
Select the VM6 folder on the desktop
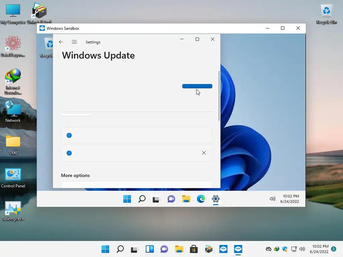pyautogui.click(x=13, y=145)
